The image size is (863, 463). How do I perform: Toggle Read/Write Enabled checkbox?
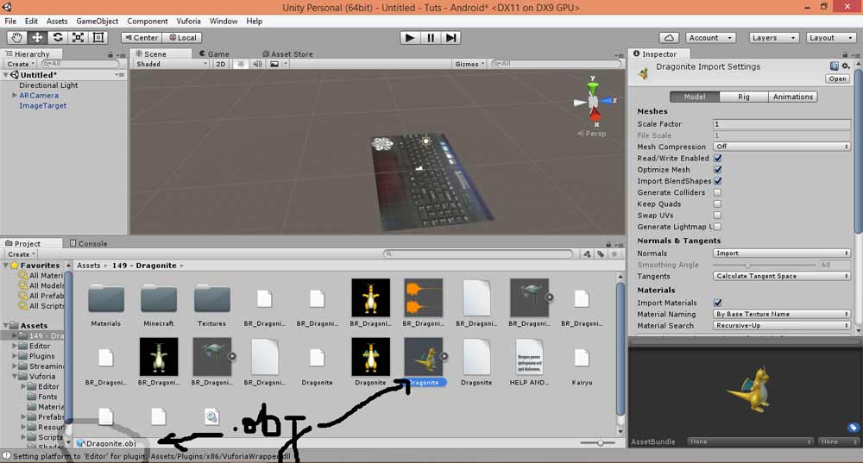click(718, 159)
